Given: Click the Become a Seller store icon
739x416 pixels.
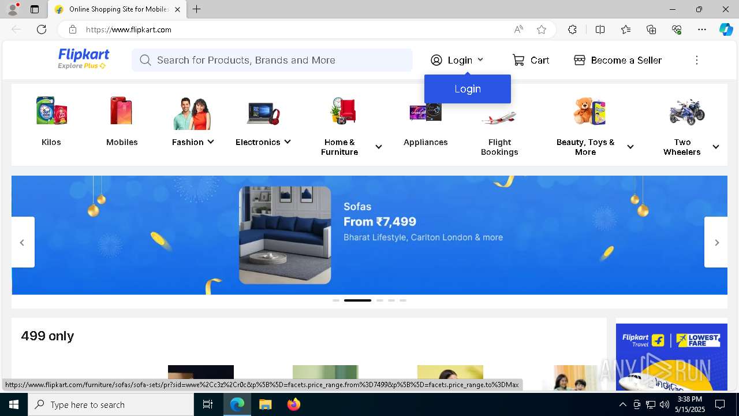Looking at the screenshot, I should click(580, 60).
